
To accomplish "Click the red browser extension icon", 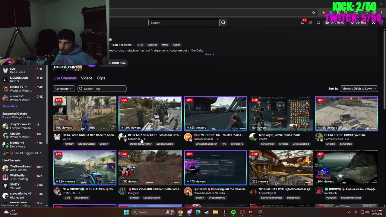I will 324,13.
